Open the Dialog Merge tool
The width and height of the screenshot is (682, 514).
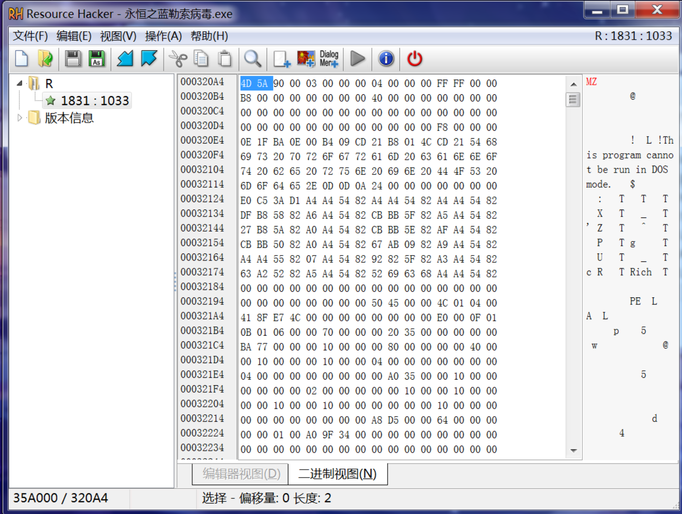(x=329, y=59)
